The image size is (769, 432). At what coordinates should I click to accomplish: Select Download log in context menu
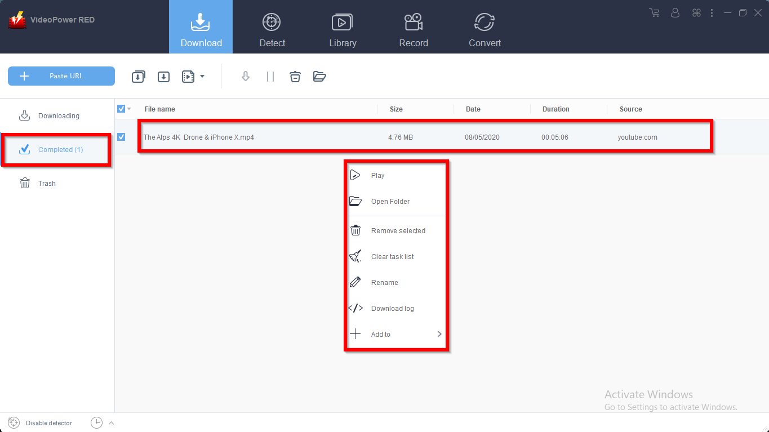point(393,309)
